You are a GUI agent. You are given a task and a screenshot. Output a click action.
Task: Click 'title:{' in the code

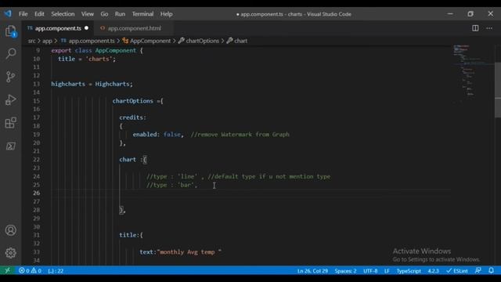(x=131, y=235)
